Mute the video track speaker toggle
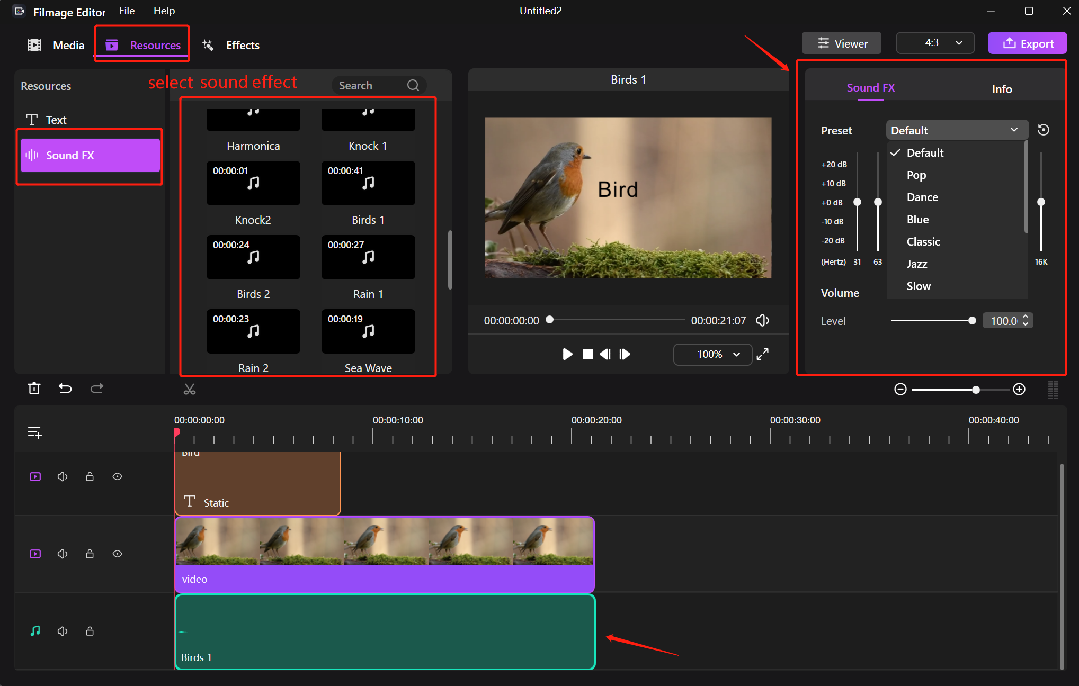The width and height of the screenshot is (1079, 686). (x=63, y=554)
